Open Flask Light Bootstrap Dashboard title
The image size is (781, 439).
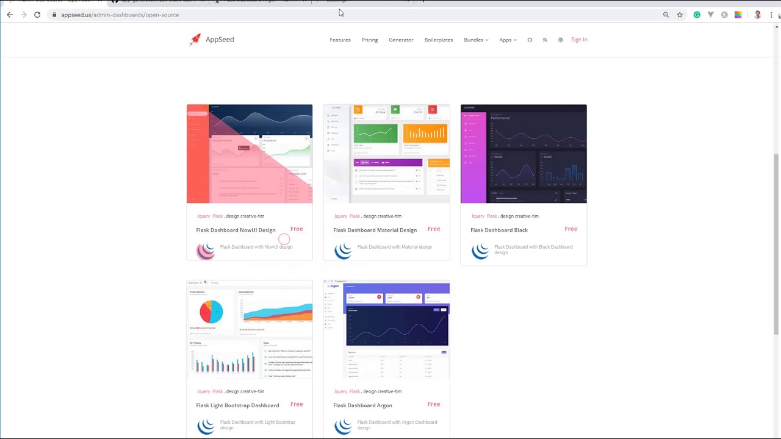[x=237, y=405]
